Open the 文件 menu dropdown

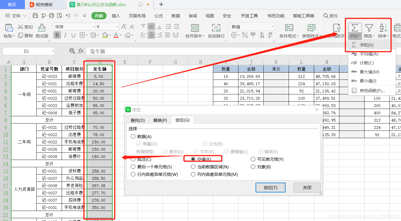tap(16, 16)
